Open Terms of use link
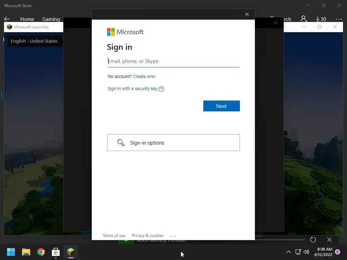 [114, 236]
